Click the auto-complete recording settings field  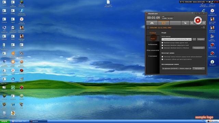(x=177, y=68)
